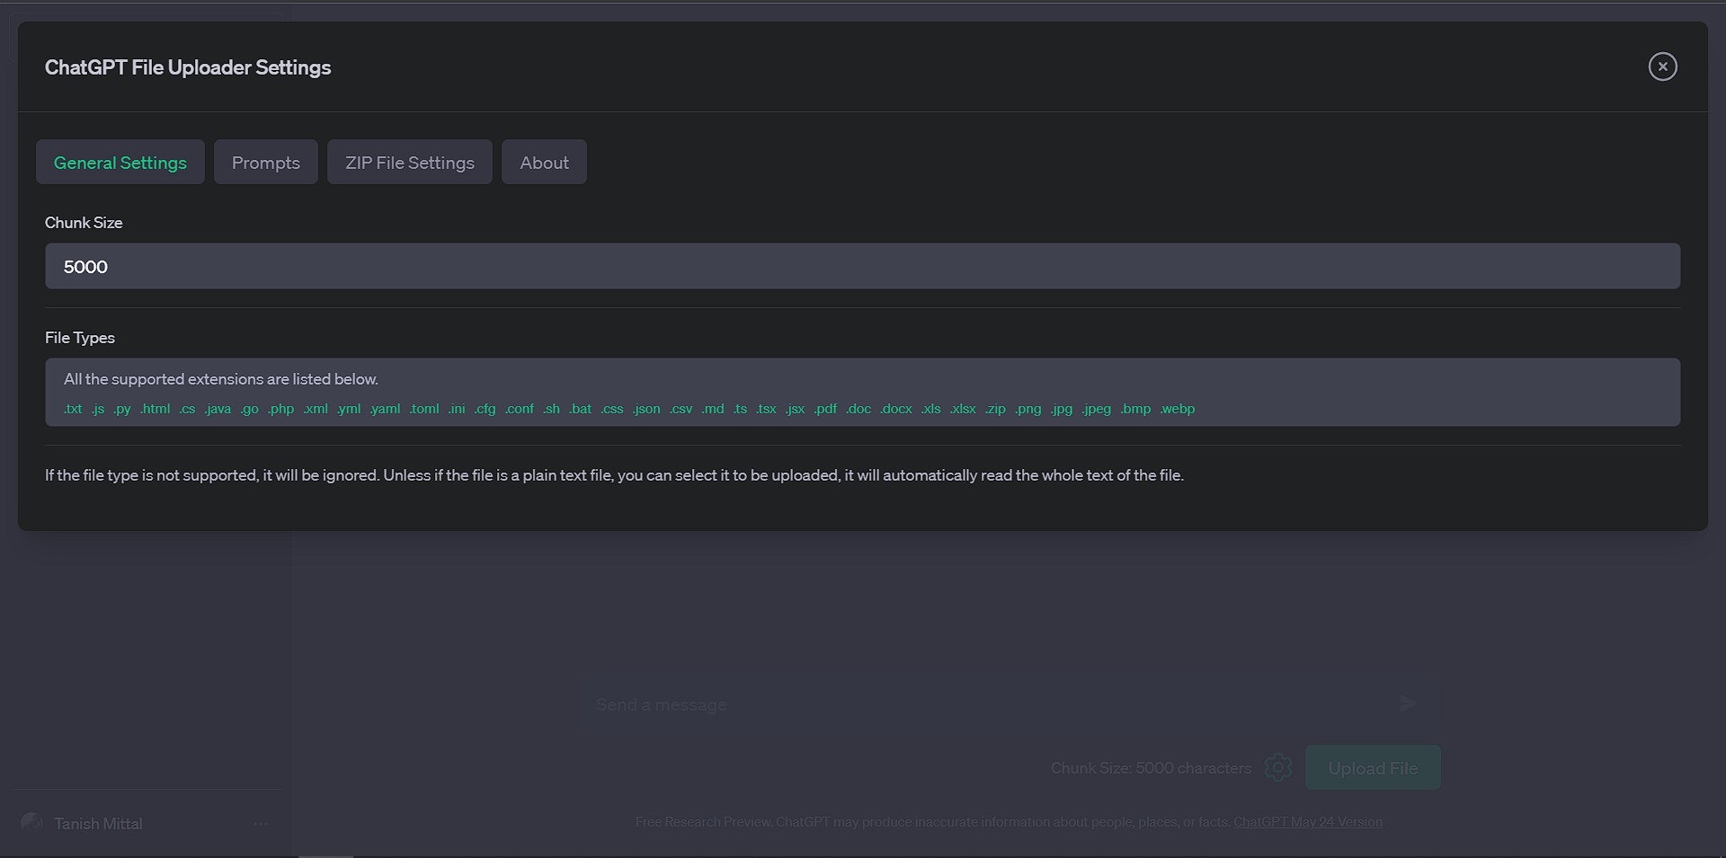Click the .html extension tag
This screenshot has height=858, width=1726.
click(x=155, y=409)
